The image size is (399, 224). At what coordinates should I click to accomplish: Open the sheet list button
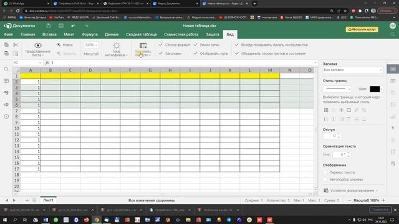pos(34,200)
